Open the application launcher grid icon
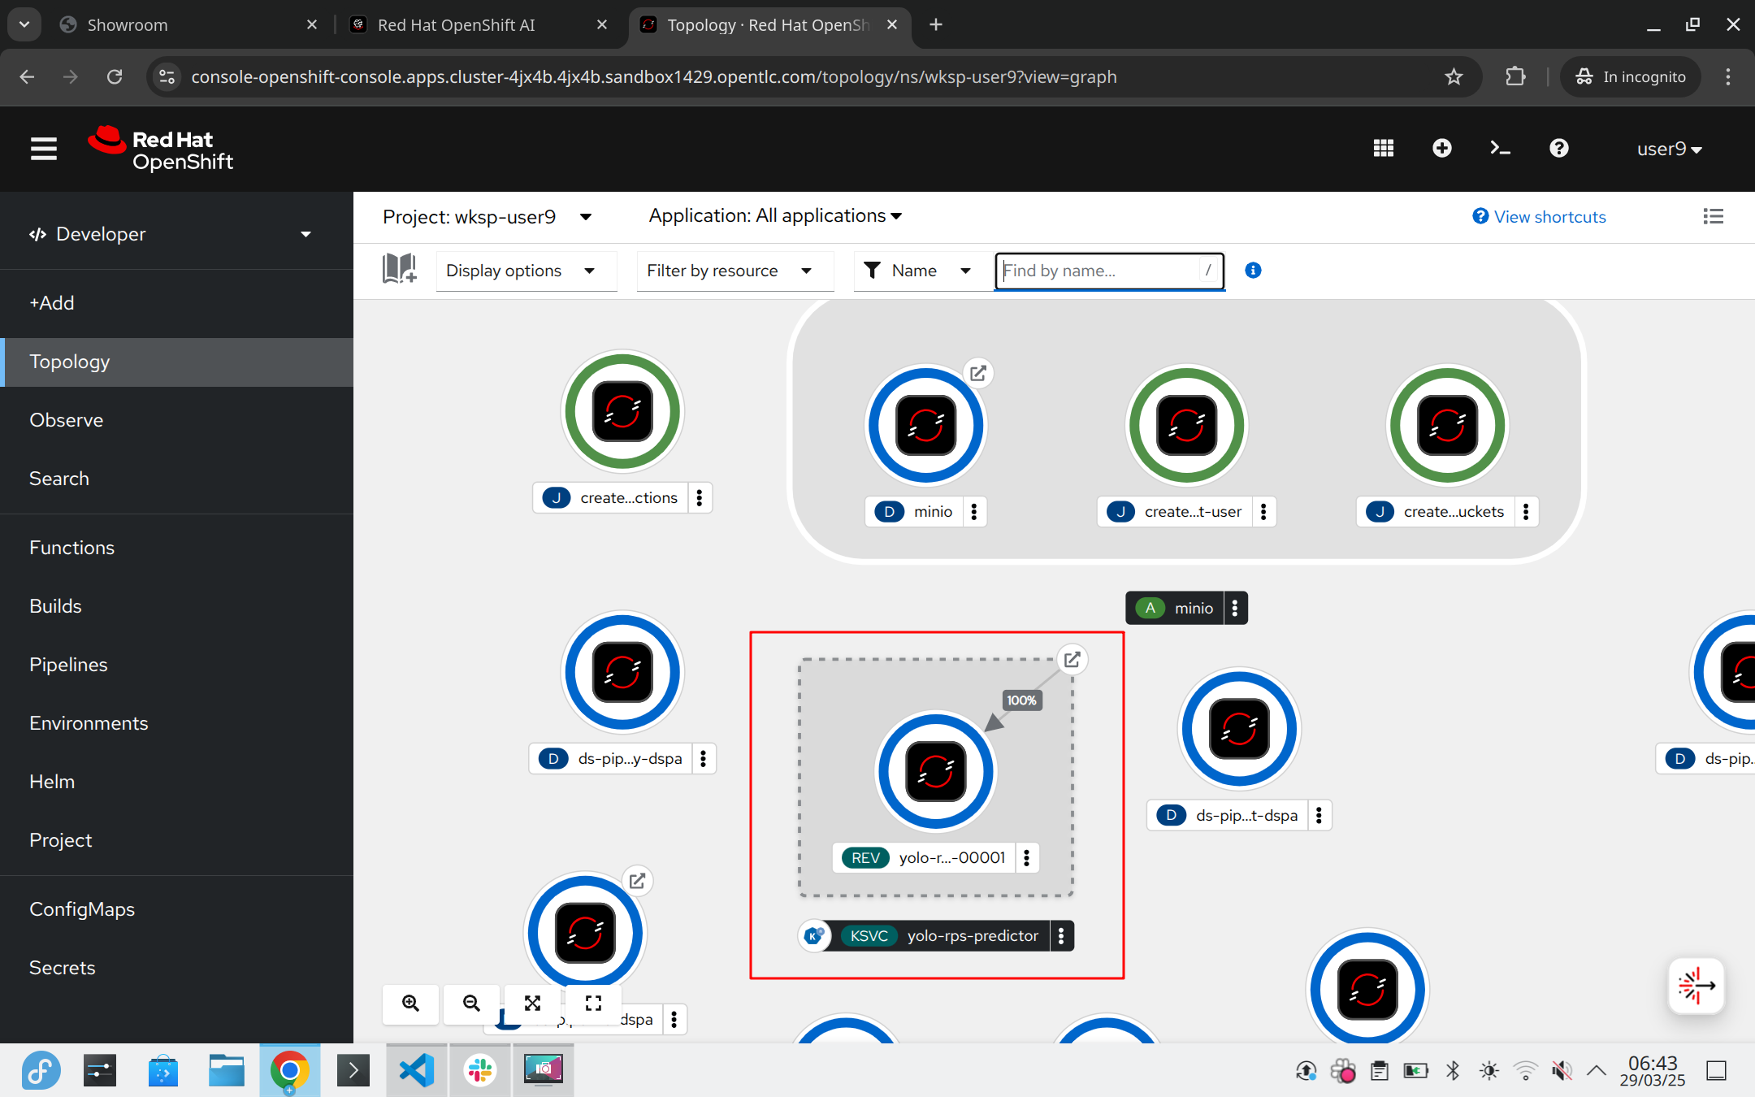The width and height of the screenshot is (1755, 1097). pos(1383,149)
